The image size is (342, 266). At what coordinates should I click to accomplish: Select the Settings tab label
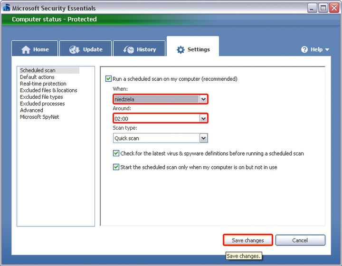199,49
